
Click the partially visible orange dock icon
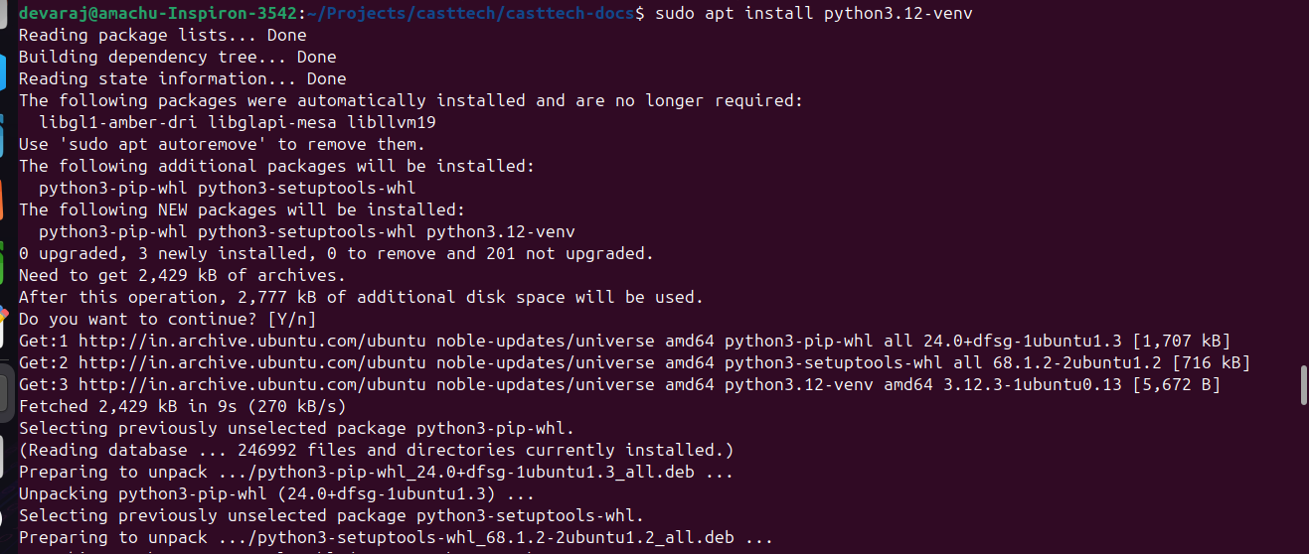point(2,199)
